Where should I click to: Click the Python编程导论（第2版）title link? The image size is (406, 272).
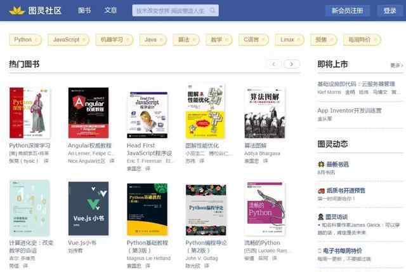[x=206, y=247]
